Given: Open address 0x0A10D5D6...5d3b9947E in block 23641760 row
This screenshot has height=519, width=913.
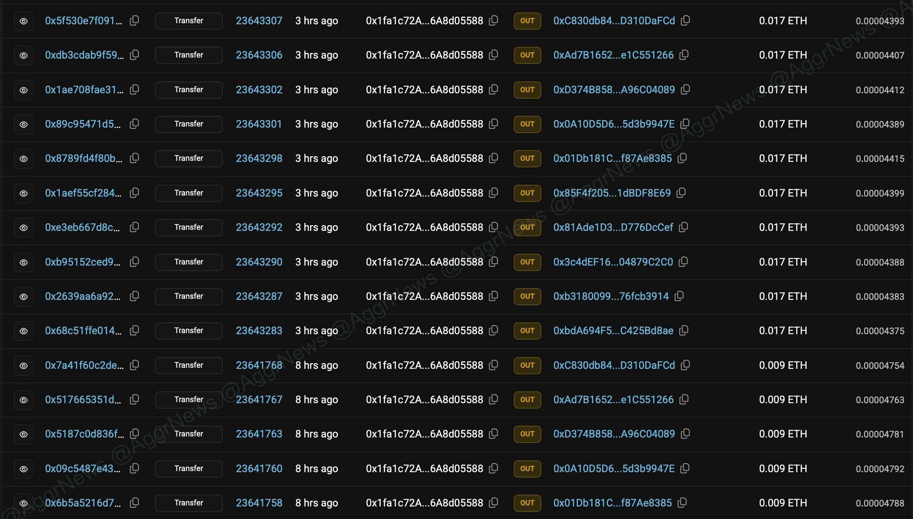Looking at the screenshot, I should click(614, 469).
